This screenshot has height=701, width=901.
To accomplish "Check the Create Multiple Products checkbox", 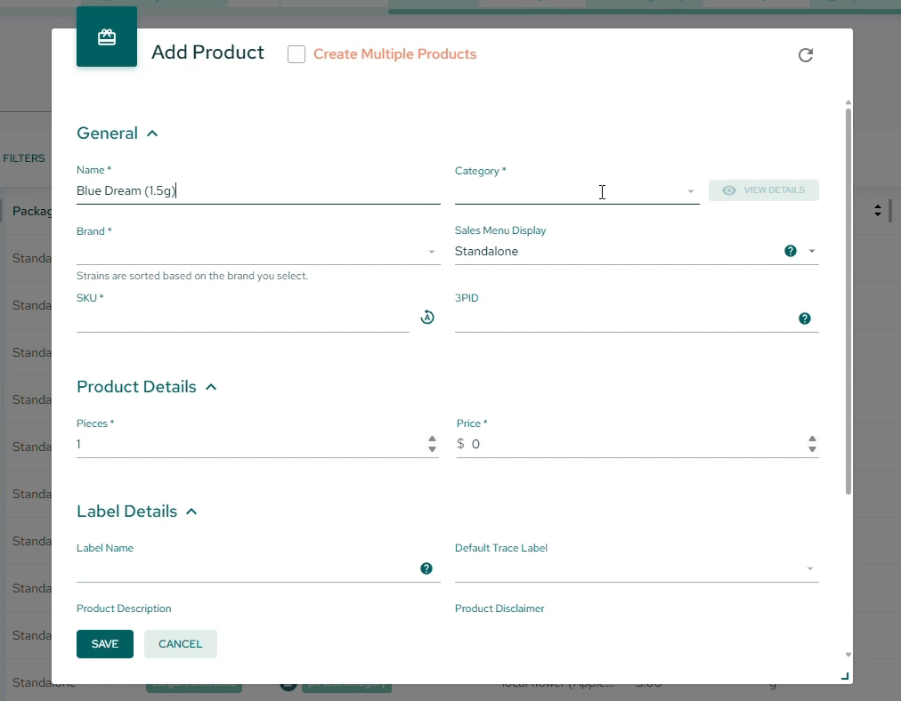I will (x=296, y=54).
